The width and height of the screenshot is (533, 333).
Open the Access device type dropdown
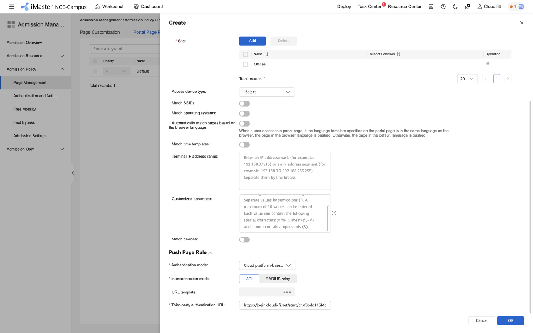click(267, 92)
